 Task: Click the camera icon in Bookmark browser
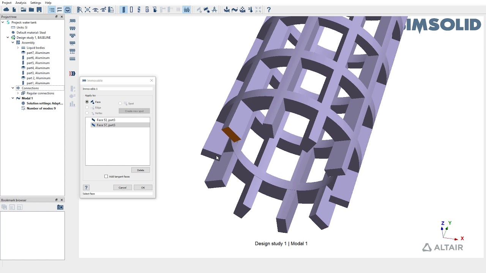coord(60,207)
